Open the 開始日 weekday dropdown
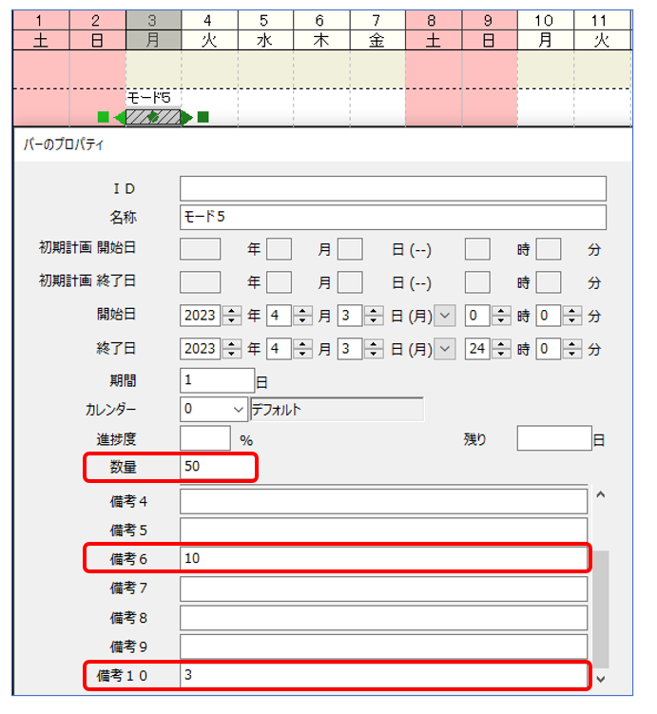657x714 pixels. pyautogui.click(x=444, y=317)
